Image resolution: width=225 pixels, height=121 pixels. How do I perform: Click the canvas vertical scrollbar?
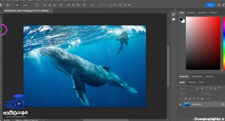(x=168, y=66)
